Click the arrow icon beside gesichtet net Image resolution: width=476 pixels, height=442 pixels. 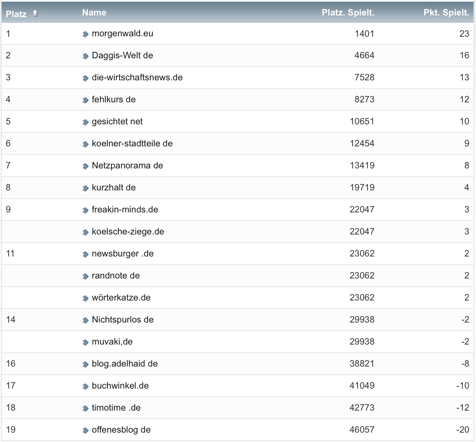click(85, 122)
